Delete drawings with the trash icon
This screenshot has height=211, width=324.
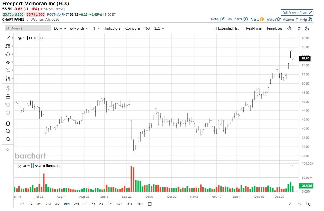pyautogui.click(x=8, y=123)
